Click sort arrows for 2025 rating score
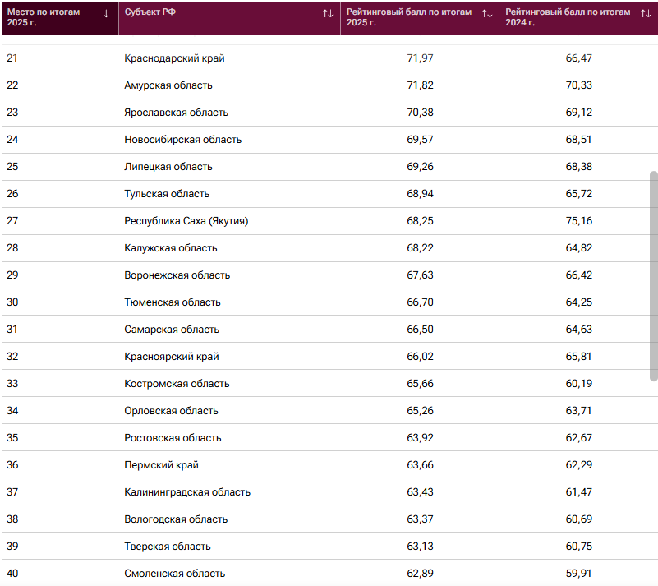This screenshot has height=586, width=658. (x=487, y=14)
